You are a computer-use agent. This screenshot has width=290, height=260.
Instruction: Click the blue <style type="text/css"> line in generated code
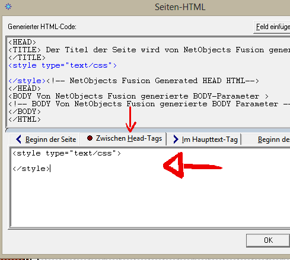click(63, 65)
